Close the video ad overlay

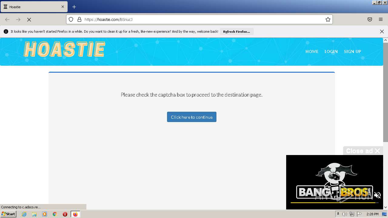click(x=363, y=151)
